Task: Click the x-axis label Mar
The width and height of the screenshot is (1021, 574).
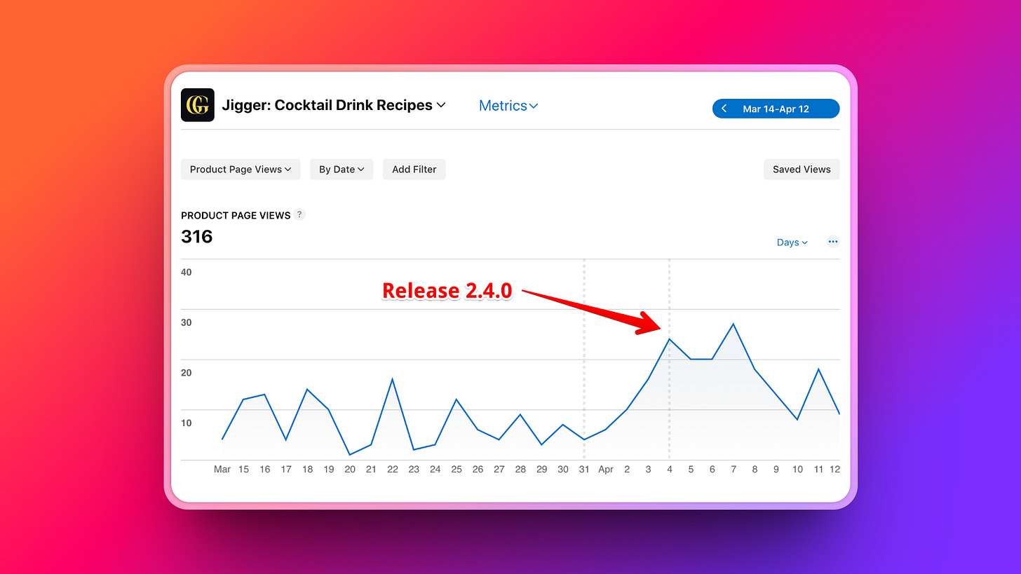Action: pos(222,470)
